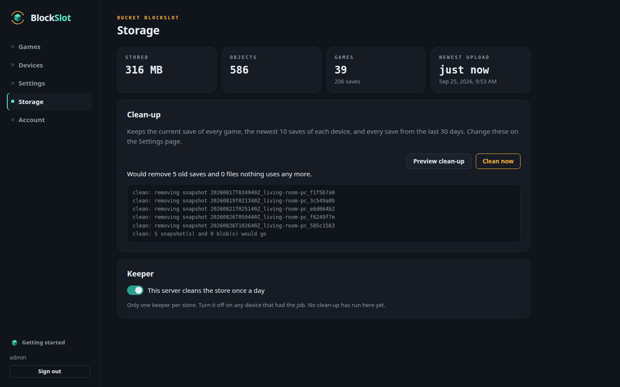Click log line ending in f1f5b7a0
620x387 pixels.
(234, 193)
